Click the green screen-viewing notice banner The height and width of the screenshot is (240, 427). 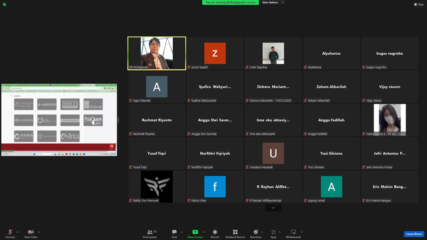[230, 3]
